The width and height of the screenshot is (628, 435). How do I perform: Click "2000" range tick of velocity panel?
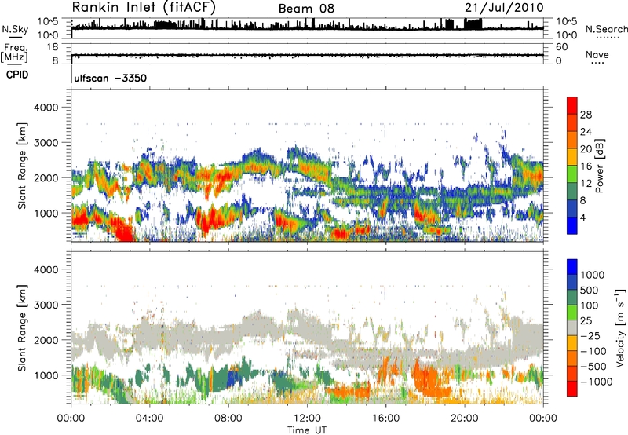point(46,340)
